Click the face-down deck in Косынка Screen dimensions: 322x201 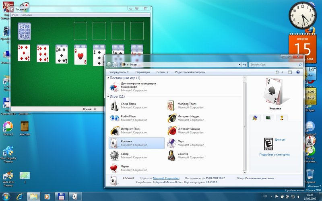24,31
